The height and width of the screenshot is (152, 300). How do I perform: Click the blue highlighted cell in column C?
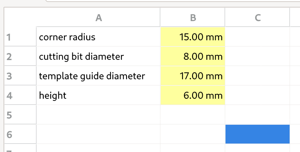point(258,134)
